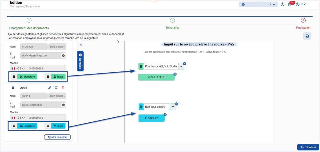
Task: Remove the Bon pour accord text block
Action: pyautogui.click(x=176, y=104)
